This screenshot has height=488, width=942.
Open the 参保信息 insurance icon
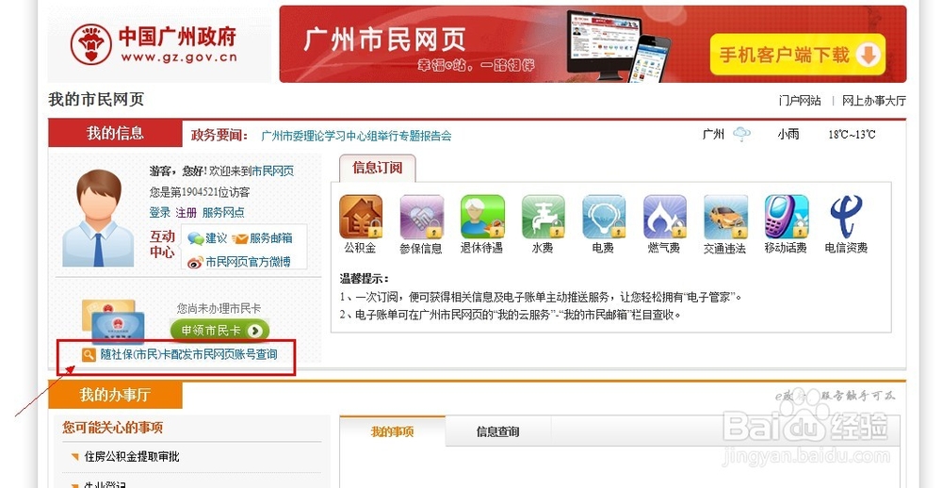tap(421, 217)
